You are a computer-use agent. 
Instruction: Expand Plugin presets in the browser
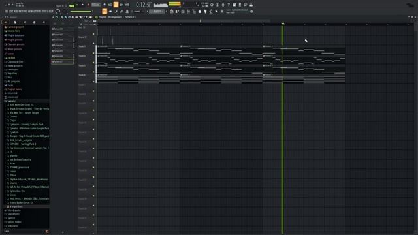(x=14, y=40)
